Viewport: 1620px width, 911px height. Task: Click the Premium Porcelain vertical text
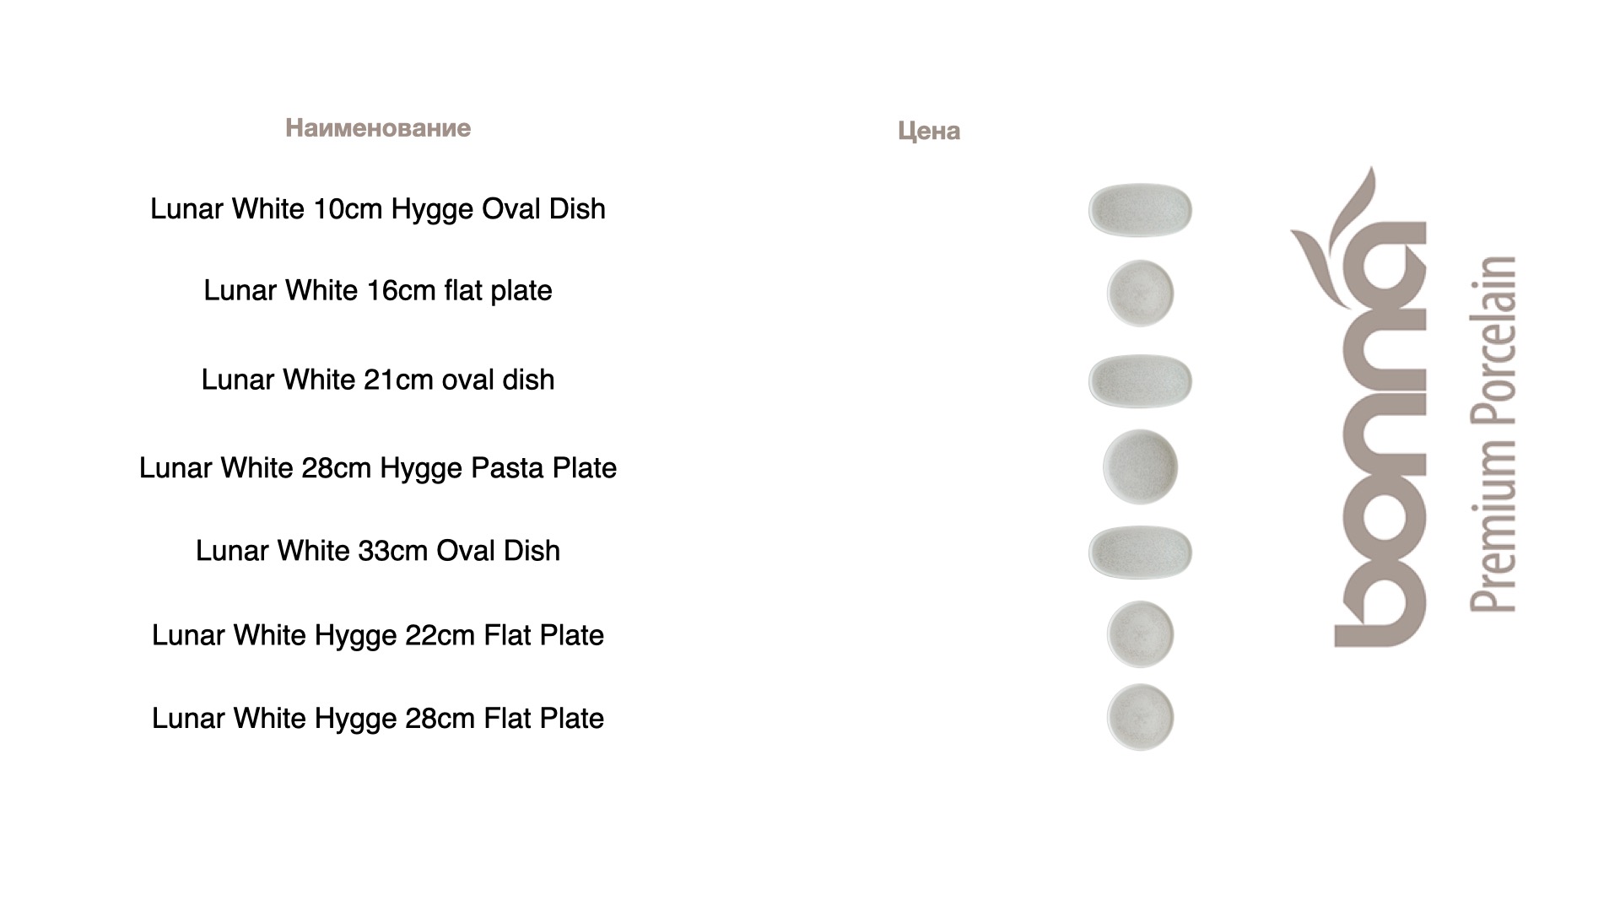1493,434
